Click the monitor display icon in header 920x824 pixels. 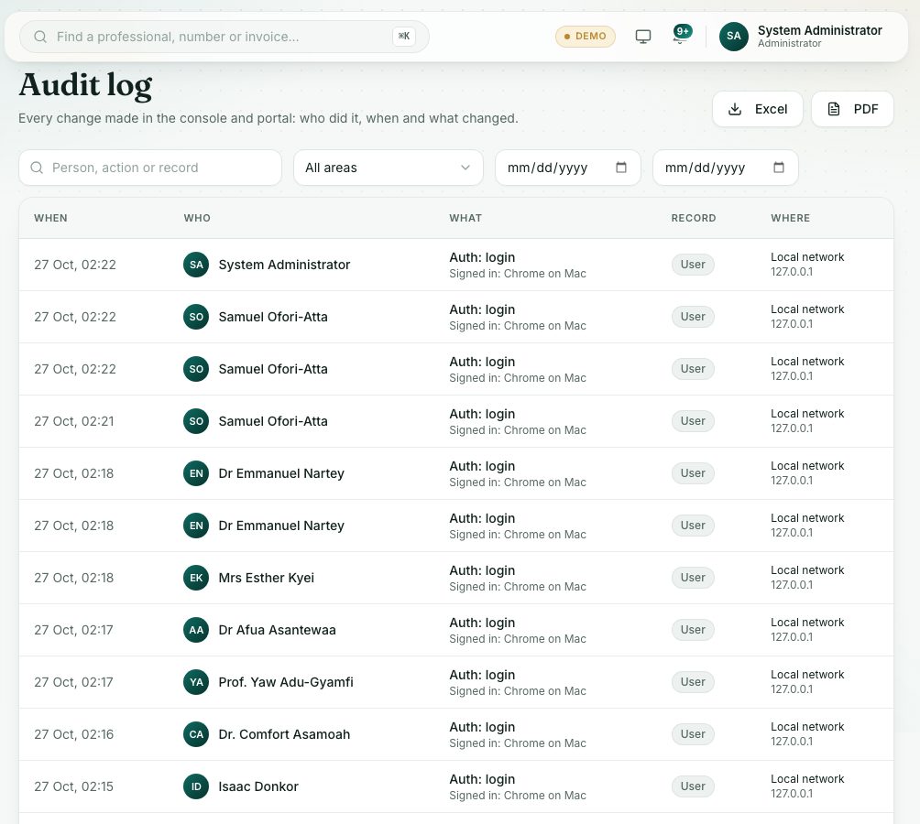tap(643, 37)
